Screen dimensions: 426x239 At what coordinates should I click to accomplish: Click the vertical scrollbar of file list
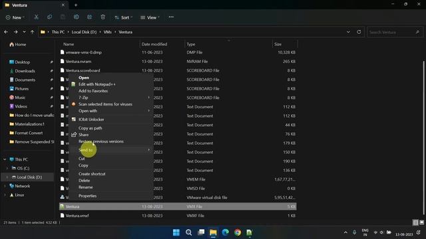(423, 137)
